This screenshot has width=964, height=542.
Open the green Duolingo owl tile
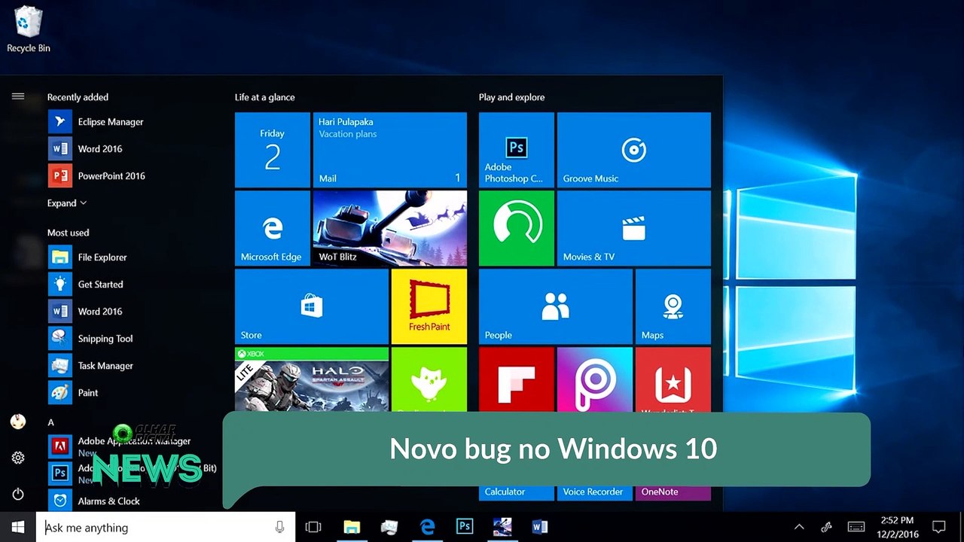429,379
